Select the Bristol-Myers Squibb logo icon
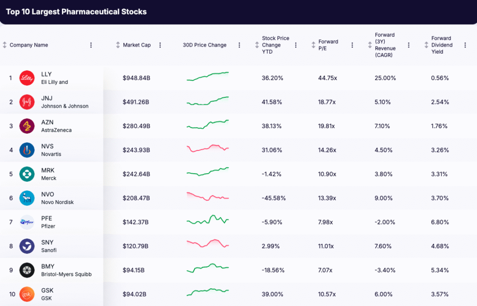 pyautogui.click(x=27, y=270)
